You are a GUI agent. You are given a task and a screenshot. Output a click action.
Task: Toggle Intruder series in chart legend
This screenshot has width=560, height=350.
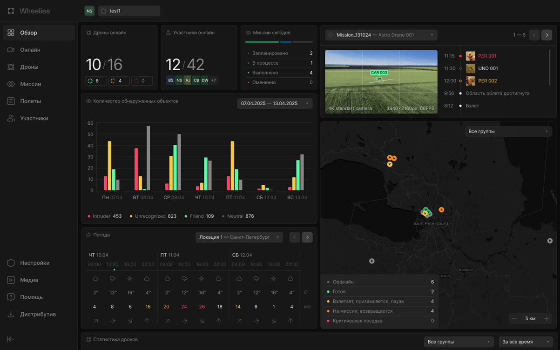[x=105, y=216]
